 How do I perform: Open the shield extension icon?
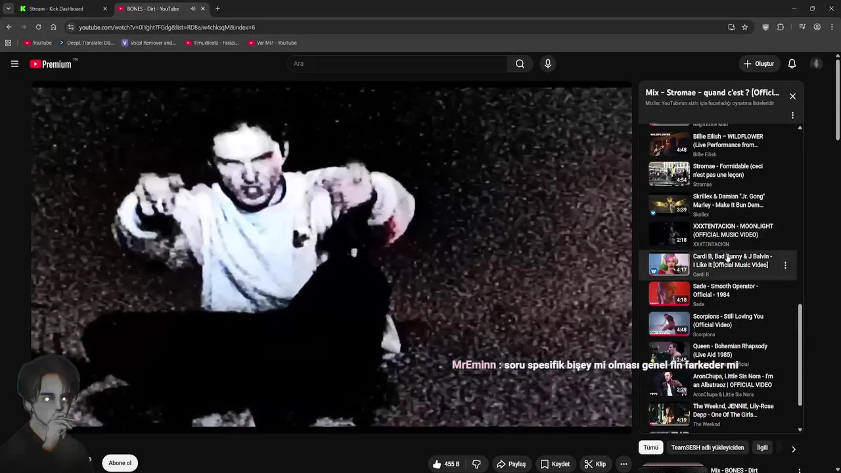coord(765,27)
